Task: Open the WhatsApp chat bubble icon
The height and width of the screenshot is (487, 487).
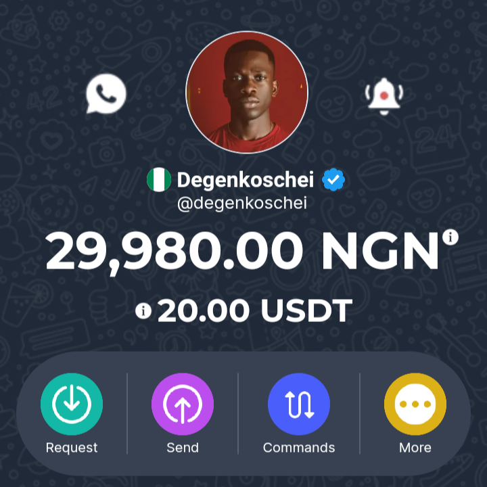Action: coord(106,93)
